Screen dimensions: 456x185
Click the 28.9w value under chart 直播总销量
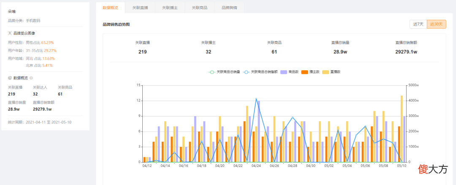[340, 52]
